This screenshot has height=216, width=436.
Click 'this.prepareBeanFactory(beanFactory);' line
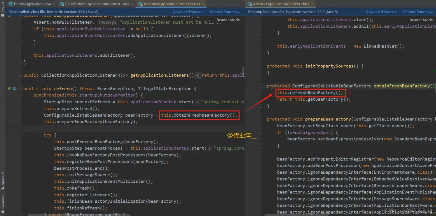tap(90, 122)
